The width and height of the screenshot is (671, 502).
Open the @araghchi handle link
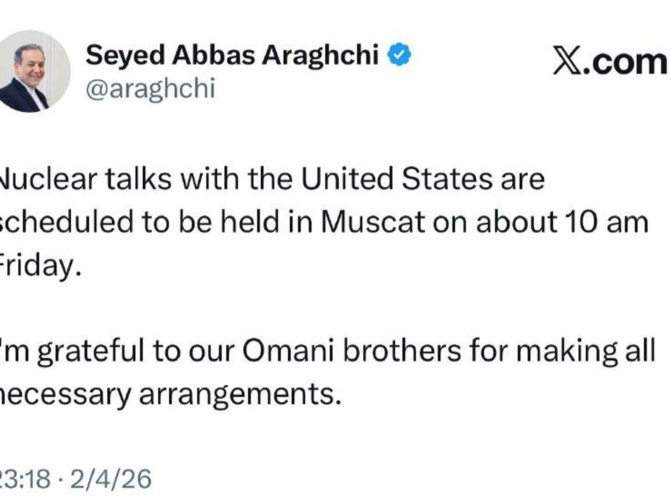click(x=150, y=89)
